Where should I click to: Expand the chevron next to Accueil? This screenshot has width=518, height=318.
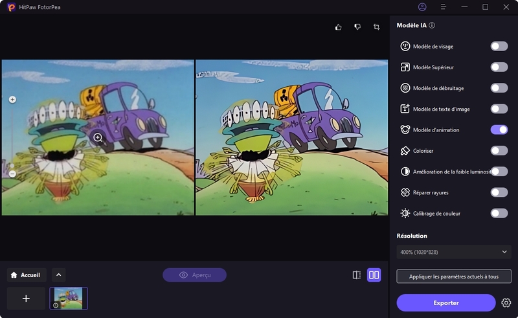click(x=58, y=275)
